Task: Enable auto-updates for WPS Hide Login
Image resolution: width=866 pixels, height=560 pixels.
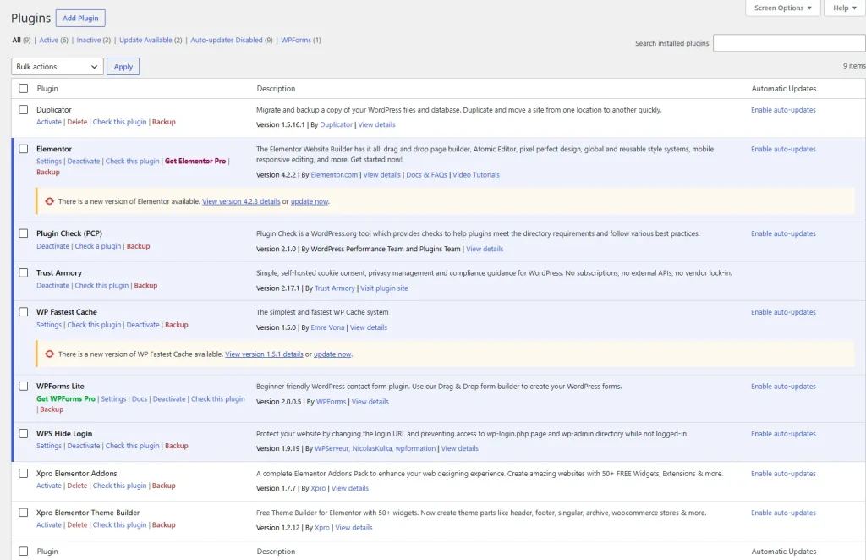Action: point(783,434)
